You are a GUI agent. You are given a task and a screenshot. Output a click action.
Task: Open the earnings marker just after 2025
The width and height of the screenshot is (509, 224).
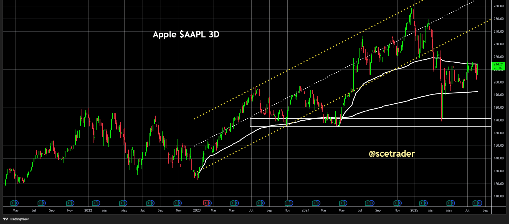coord(422,203)
